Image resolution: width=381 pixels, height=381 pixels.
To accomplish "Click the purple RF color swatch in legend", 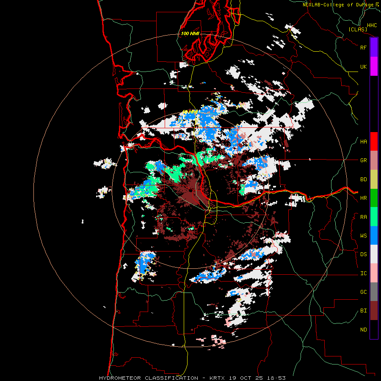I will pyautogui.click(x=374, y=47).
